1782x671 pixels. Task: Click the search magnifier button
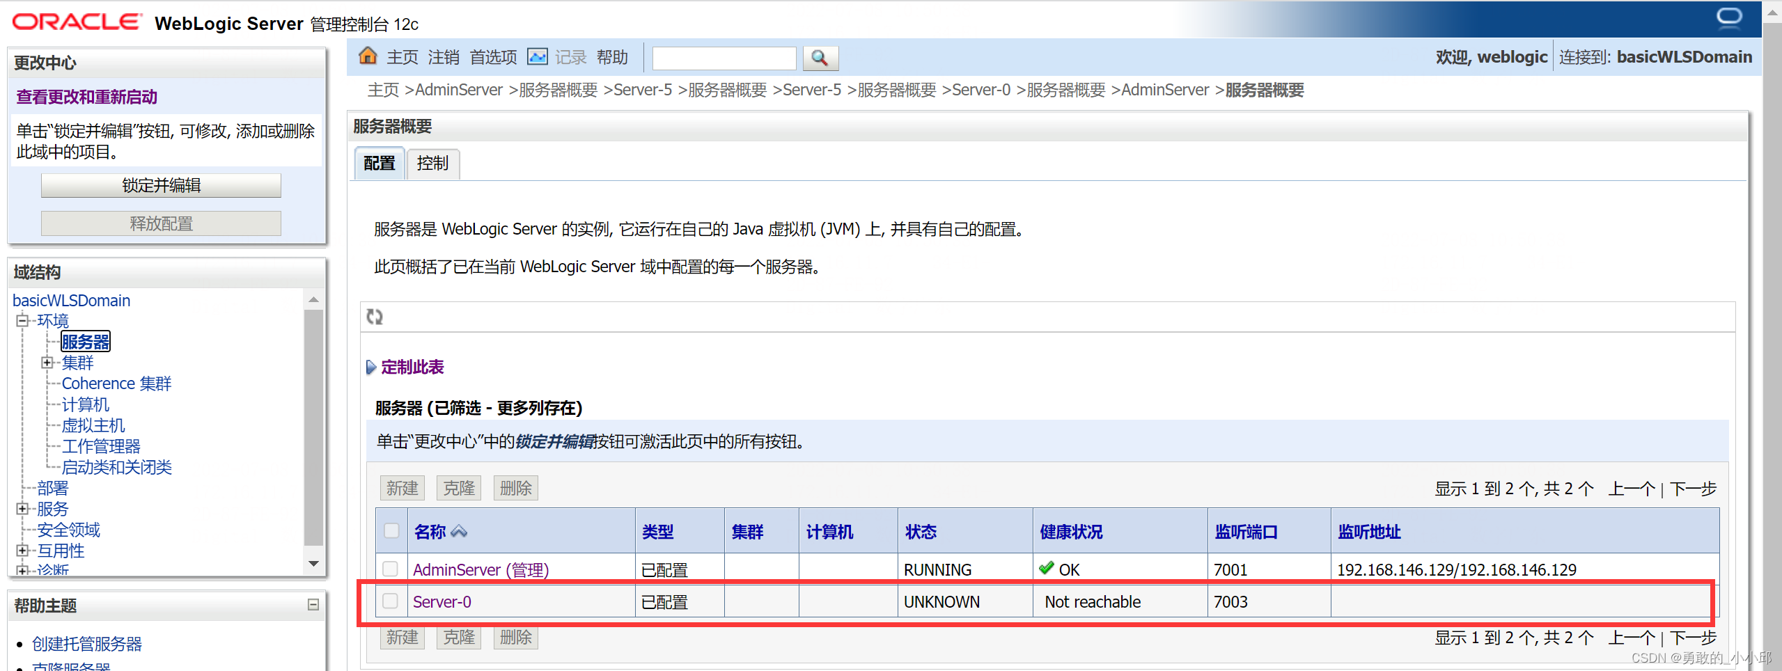[820, 58]
